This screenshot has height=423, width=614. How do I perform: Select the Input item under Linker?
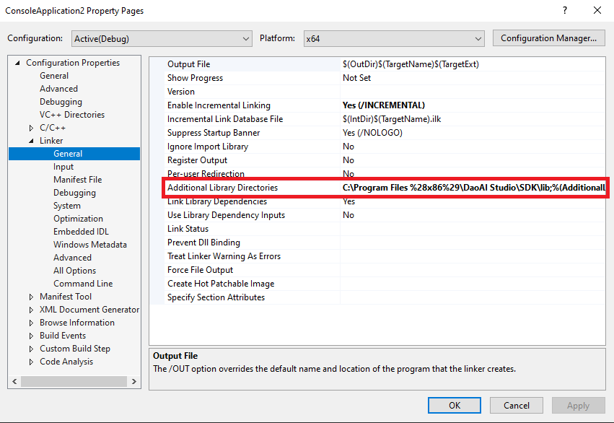[x=63, y=167]
